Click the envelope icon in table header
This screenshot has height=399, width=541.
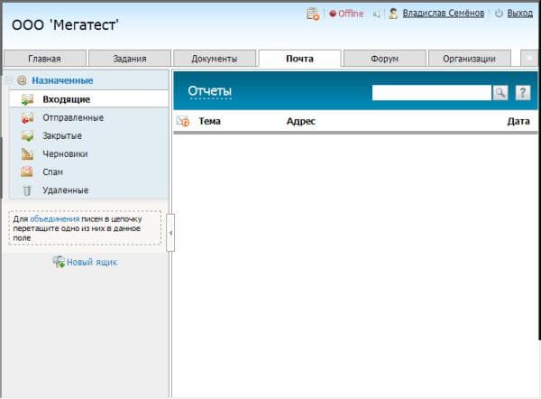tap(183, 121)
